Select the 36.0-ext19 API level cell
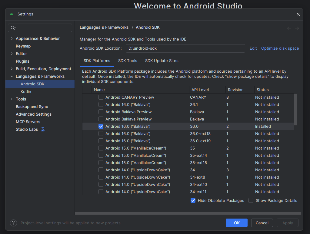Screen dimensions: 310x234 (x=200, y=141)
